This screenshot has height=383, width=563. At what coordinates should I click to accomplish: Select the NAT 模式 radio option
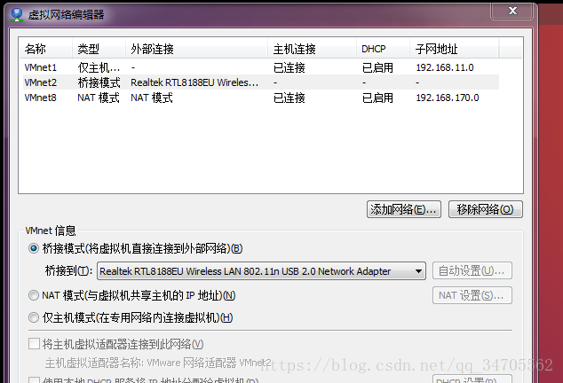point(34,295)
